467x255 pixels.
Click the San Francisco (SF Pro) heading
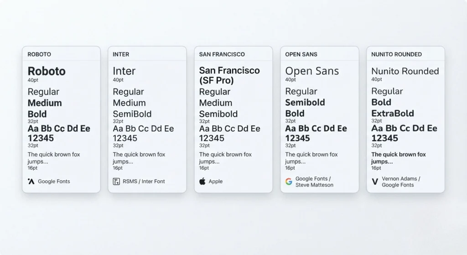click(229, 75)
